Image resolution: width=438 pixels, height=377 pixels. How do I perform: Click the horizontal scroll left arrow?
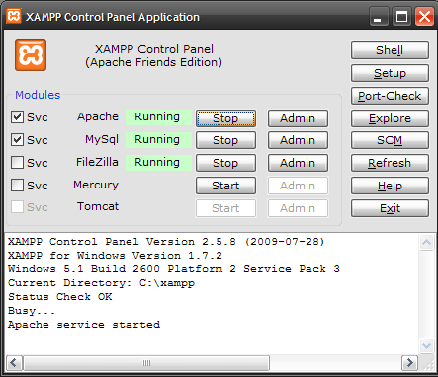point(14,363)
